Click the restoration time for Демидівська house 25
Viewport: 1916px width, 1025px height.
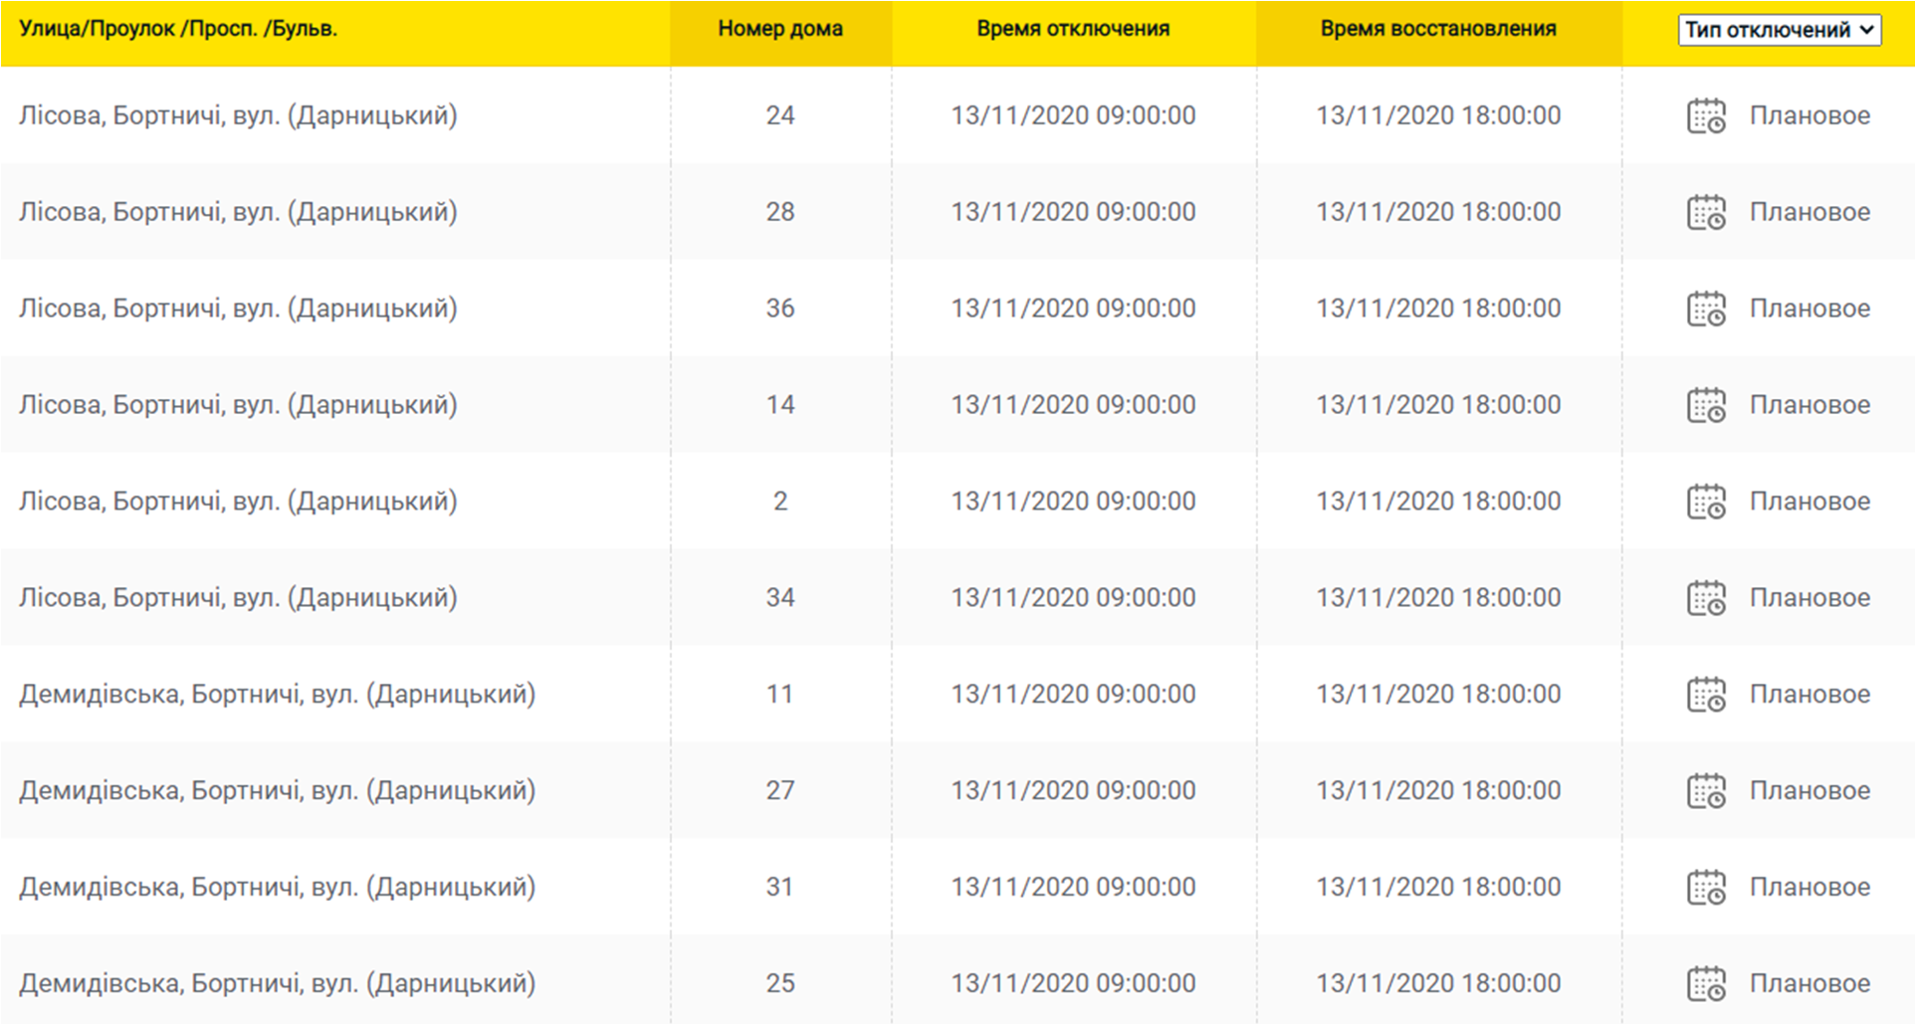(1438, 984)
